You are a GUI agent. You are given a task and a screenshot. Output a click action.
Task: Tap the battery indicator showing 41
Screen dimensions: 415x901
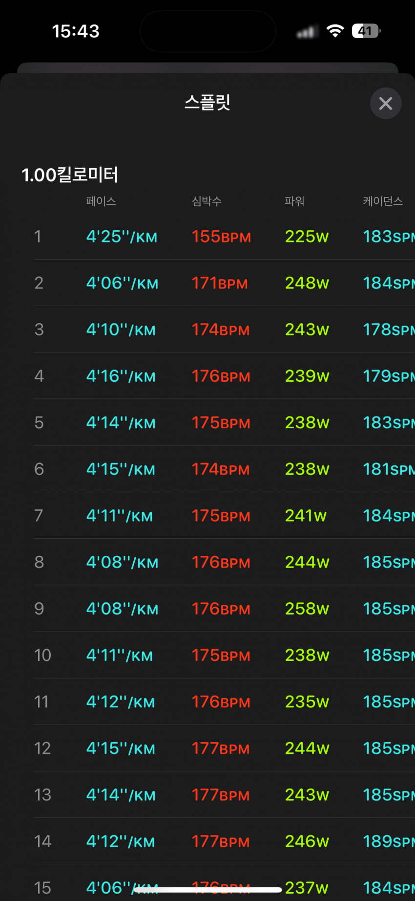(366, 31)
